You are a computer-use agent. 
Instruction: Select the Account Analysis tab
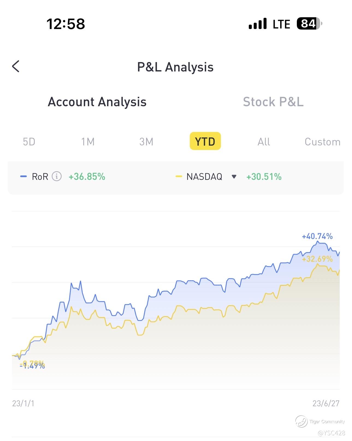97,102
